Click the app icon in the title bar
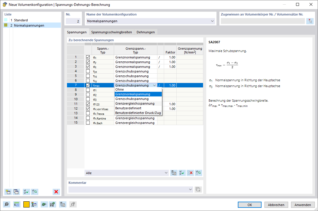This screenshot has height=211, width=318. (x=5, y=4)
